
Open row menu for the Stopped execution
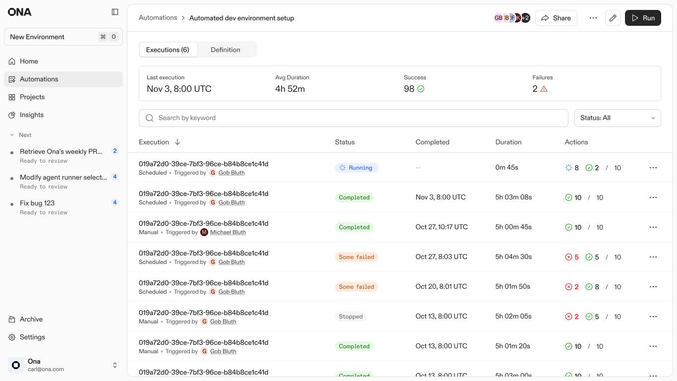[x=653, y=317]
